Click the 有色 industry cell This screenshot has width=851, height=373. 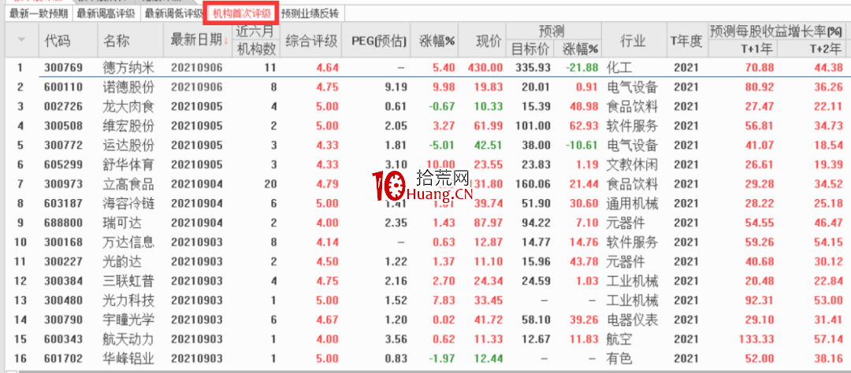(x=619, y=359)
